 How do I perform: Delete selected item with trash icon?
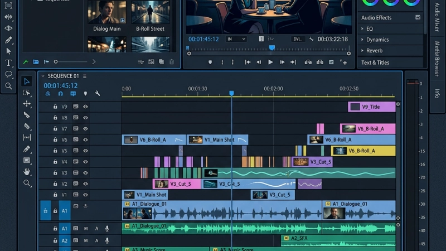(x=172, y=62)
